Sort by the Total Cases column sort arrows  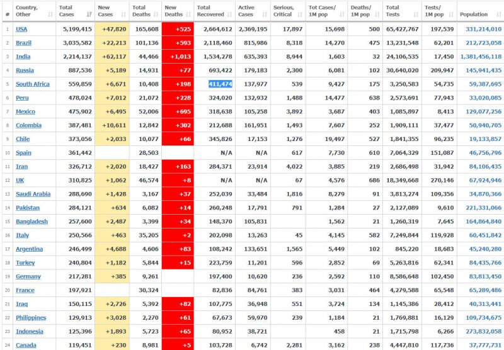(x=89, y=14)
